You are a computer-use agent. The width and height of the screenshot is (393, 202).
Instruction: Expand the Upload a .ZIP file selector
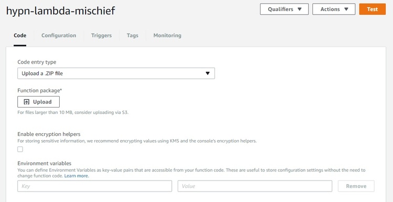point(116,73)
